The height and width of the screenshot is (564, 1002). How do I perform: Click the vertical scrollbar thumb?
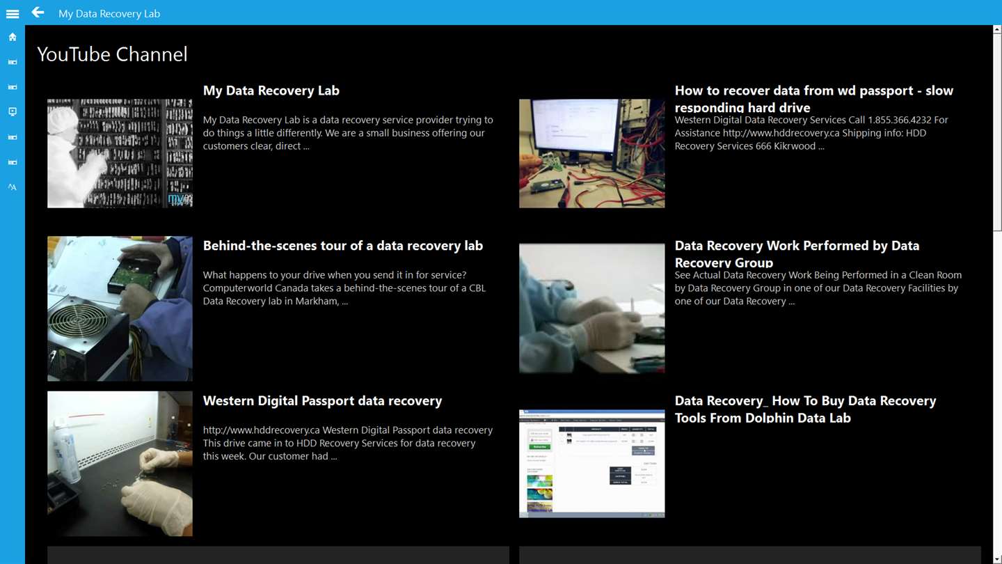click(x=997, y=132)
